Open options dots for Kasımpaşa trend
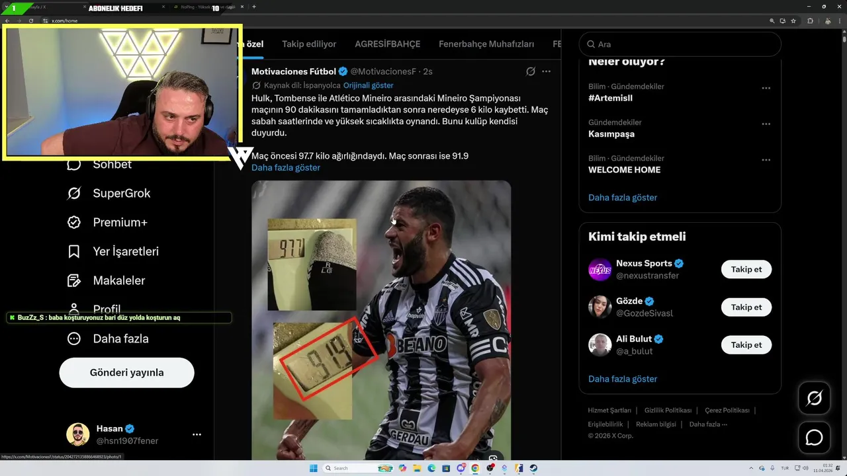 [766, 124]
